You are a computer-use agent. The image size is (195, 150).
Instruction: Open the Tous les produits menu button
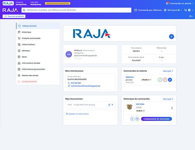pos(14,16)
